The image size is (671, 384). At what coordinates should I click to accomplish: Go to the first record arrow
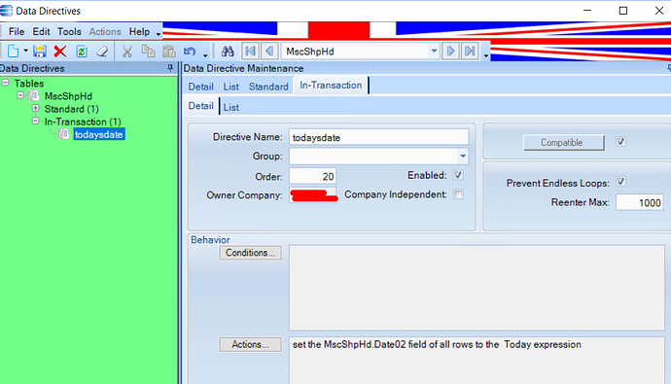250,52
